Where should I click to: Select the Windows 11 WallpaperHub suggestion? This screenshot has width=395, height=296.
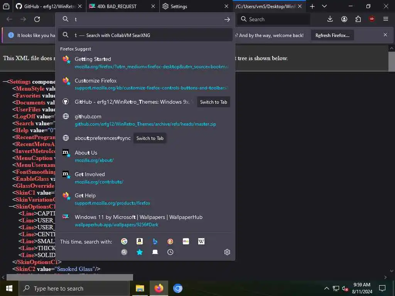[145, 221]
